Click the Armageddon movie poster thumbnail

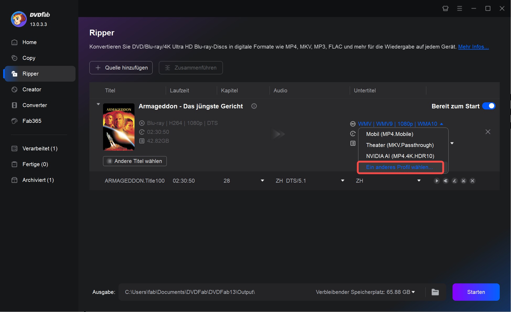[x=119, y=127]
